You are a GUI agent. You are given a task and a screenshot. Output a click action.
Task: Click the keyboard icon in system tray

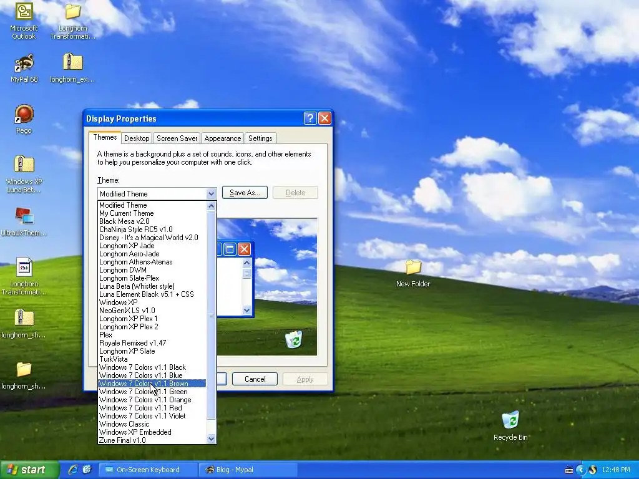(569, 470)
